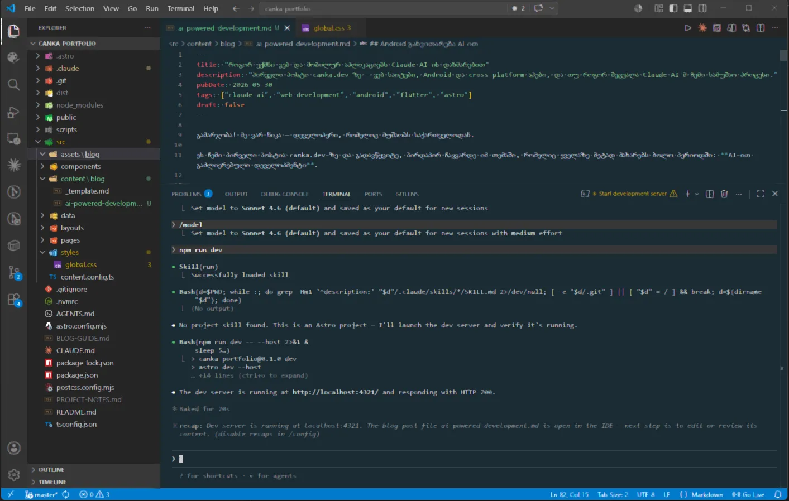Click Go Live in status bar

[x=748, y=494]
